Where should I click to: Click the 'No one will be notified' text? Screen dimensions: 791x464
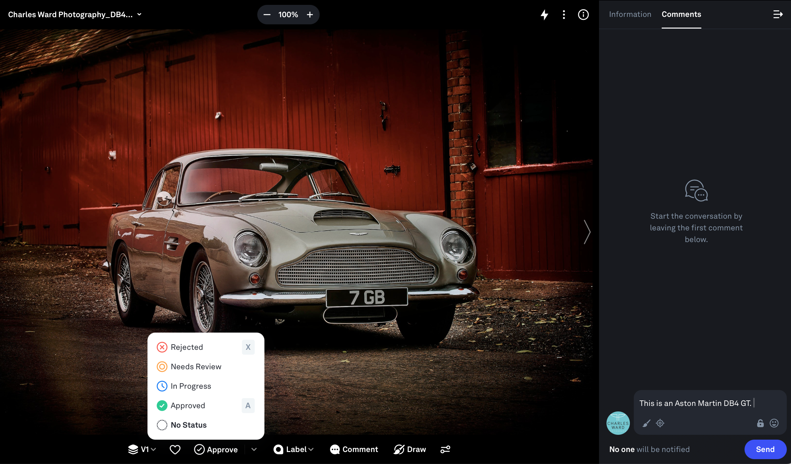[x=649, y=449]
